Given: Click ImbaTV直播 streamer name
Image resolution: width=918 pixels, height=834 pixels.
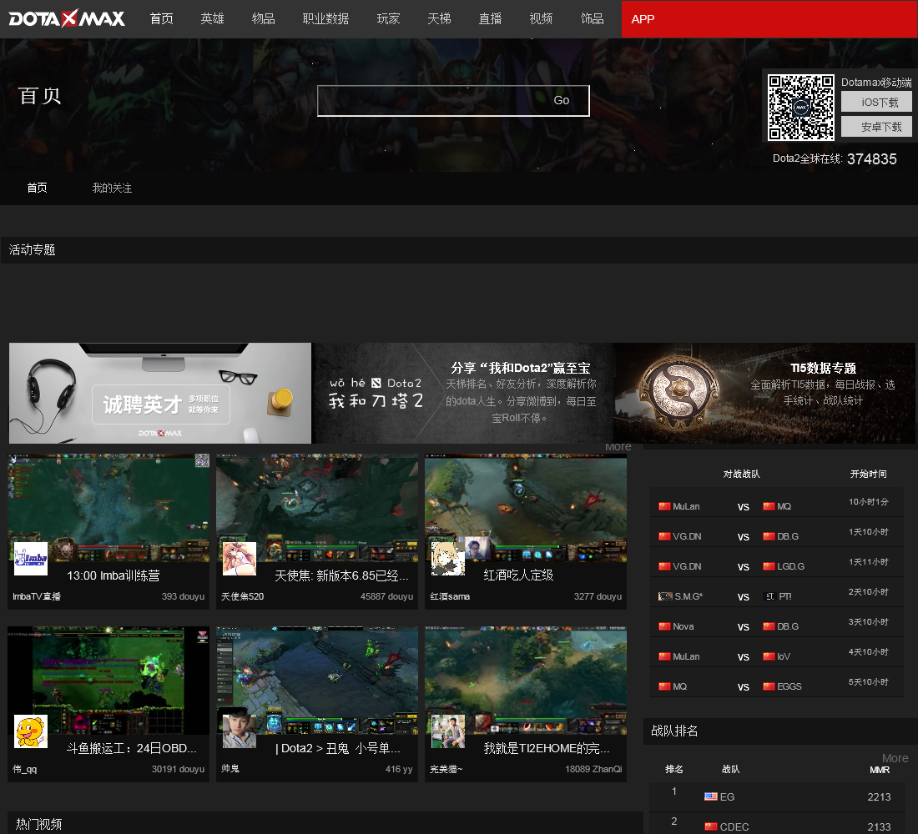Looking at the screenshot, I should (x=36, y=596).
